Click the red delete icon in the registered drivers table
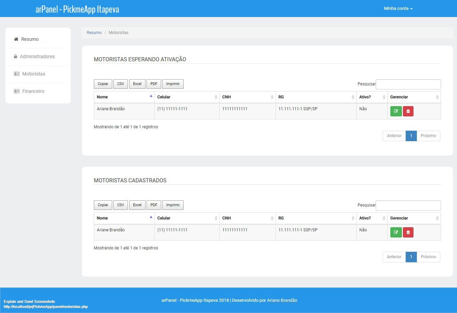The height and width of the screenshot is (313, 457). pos(408,232)
